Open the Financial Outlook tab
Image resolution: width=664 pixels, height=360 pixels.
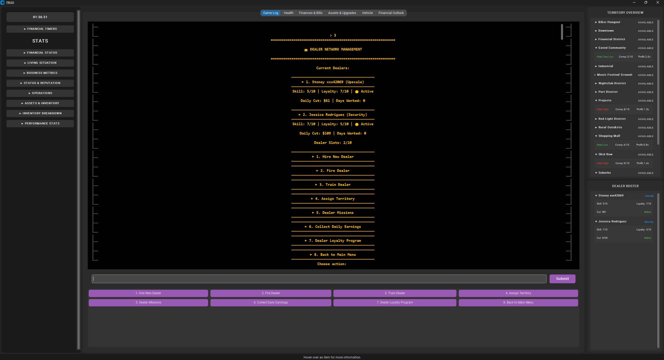391,13
